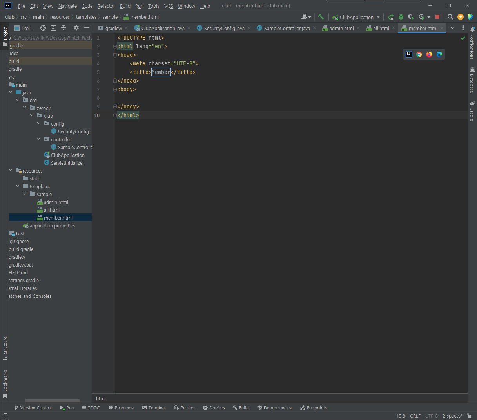Image resolution: width=477 pixels, height=420 pixels.
Task: Open the TODO tool window
Action: tap(91, 408)
